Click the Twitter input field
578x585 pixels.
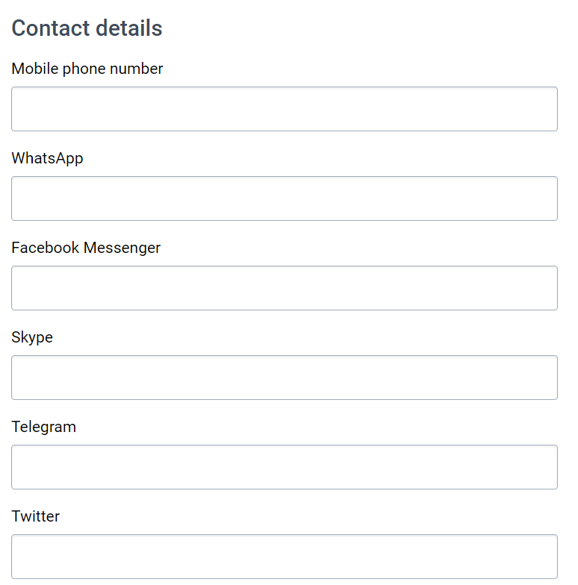pyautogui.click(x=285, y=557)
